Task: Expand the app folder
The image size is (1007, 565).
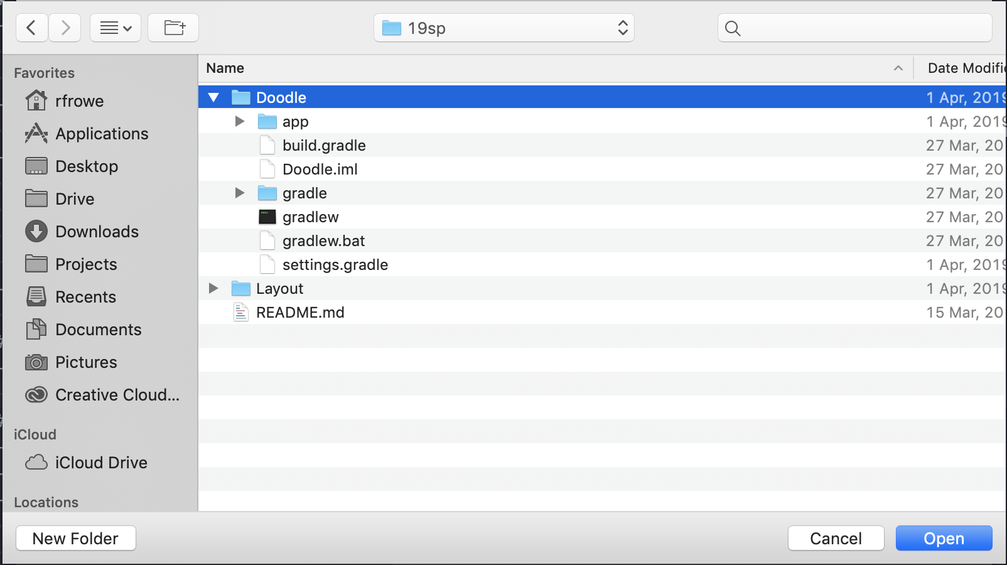Action: (x=239, y=121)
